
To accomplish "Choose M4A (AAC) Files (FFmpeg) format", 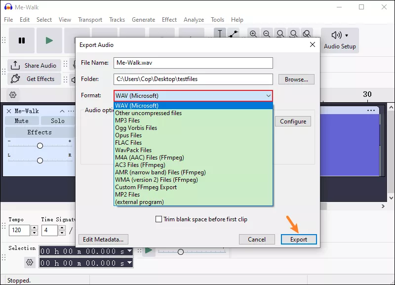I will pyautogui.click(x=193, y=158).
